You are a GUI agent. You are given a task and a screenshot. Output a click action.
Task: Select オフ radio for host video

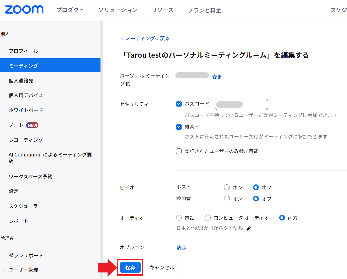coord(256,187)
